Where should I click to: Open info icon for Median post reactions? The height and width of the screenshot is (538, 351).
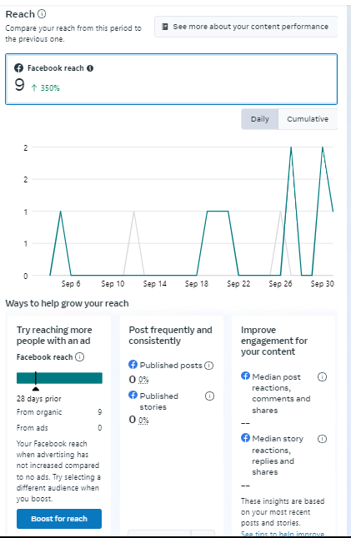click(322, 377)
